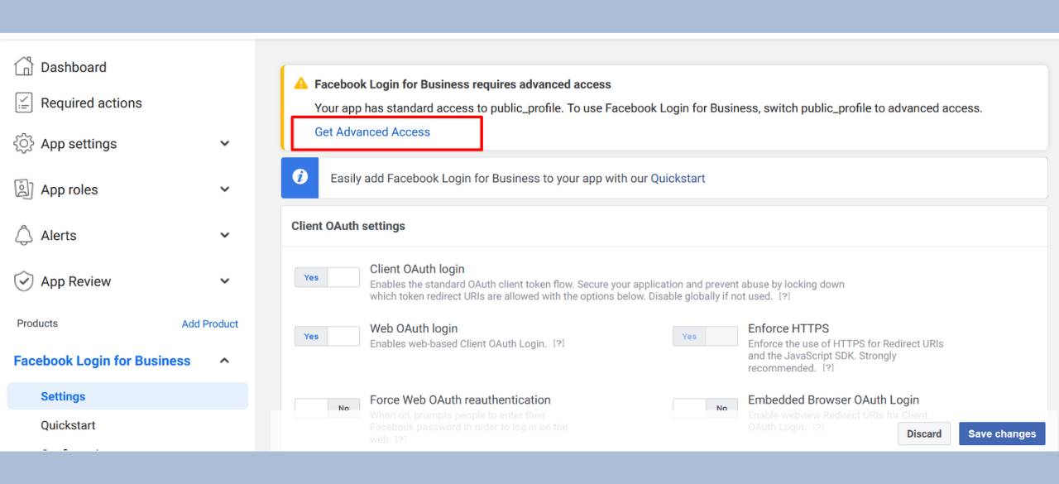Screen dimensions: 1059x484
Task: Click the Required actions checklist icon
Action: [24, 103]
